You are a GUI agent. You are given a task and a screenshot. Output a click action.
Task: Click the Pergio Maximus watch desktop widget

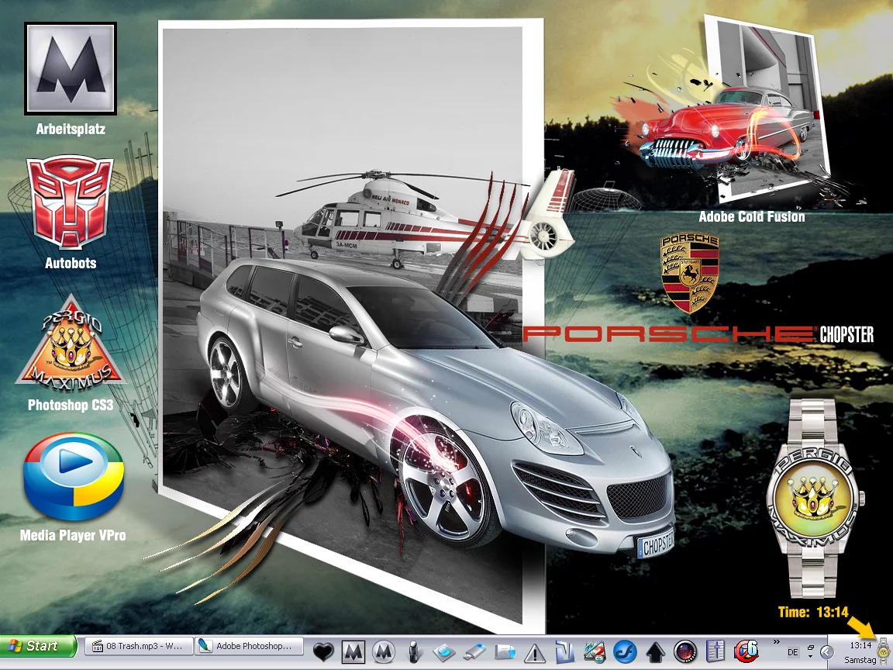tap(812, 496)
